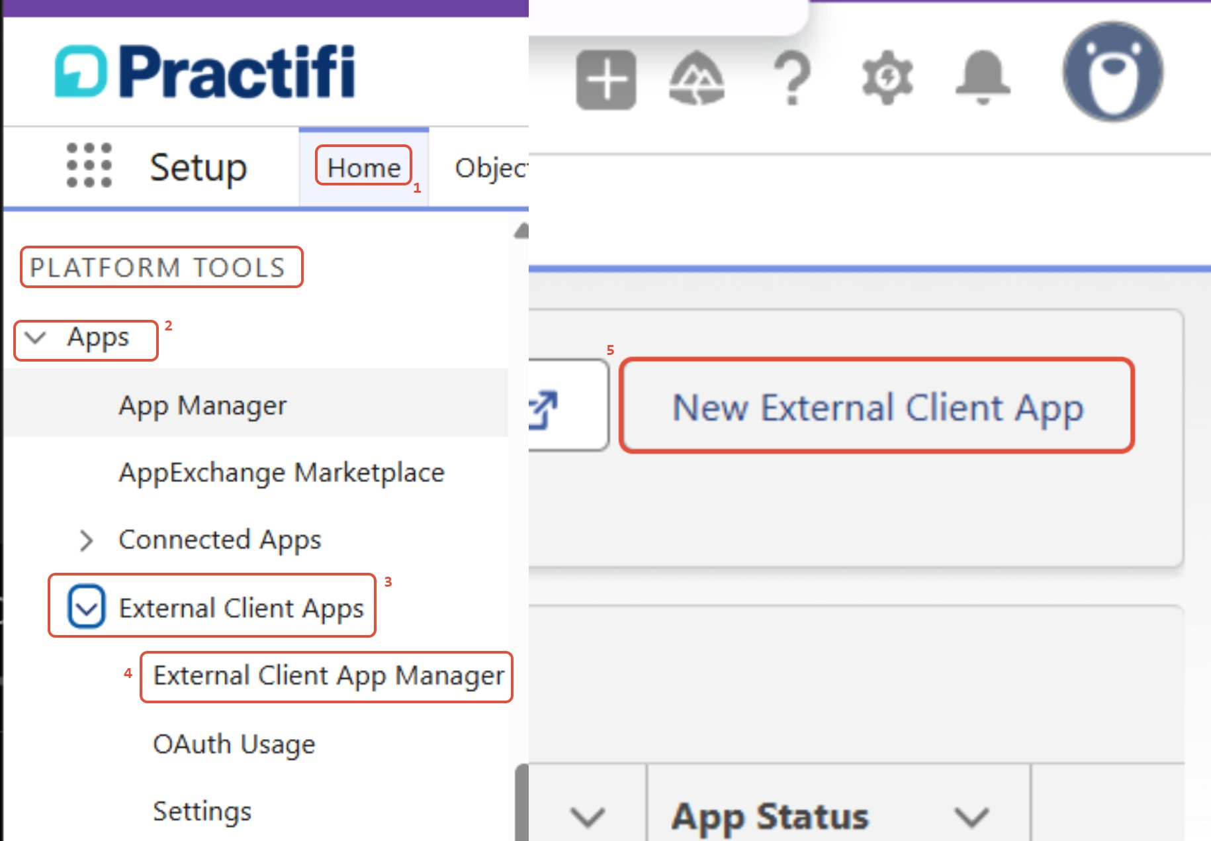
Task: Click the Practifi logo
Action: tap(205, 72)
